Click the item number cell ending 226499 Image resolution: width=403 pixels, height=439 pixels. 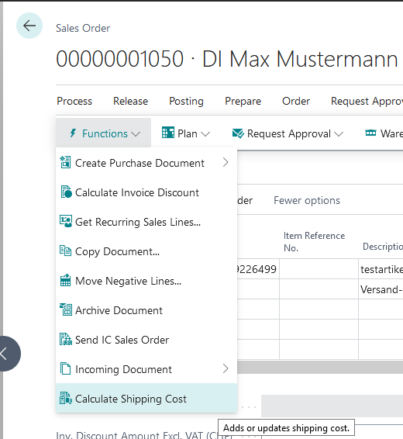pyautogui.click(x=258, y=269)
